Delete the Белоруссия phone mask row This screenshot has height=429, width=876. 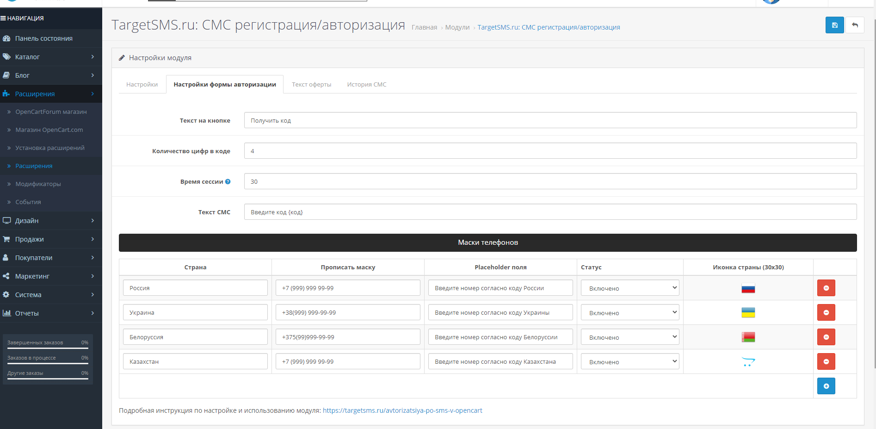(x=826, y=337)
